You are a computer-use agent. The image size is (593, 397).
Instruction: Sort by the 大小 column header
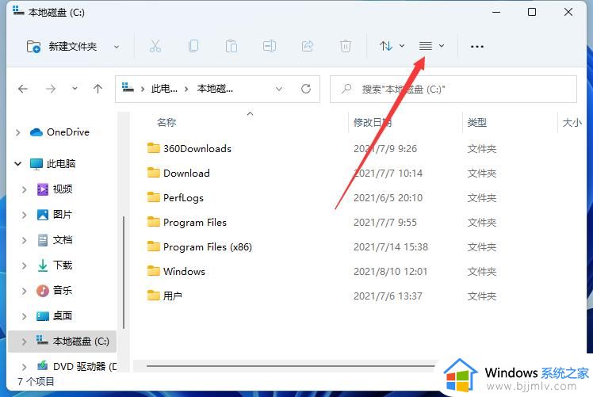tap(572, 123)
